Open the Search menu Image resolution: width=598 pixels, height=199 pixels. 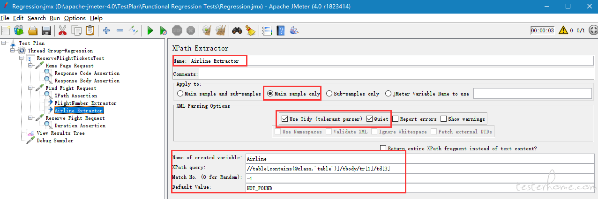(37, 18)
